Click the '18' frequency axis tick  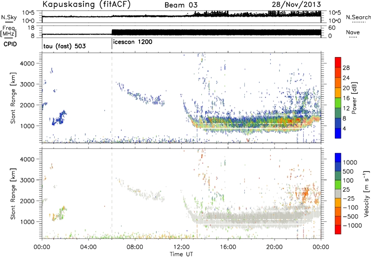[31, 28]
